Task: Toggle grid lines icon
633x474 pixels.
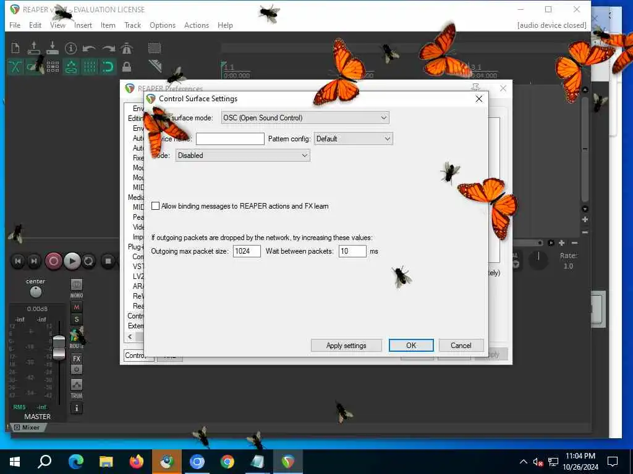Action: pos(90,67)
